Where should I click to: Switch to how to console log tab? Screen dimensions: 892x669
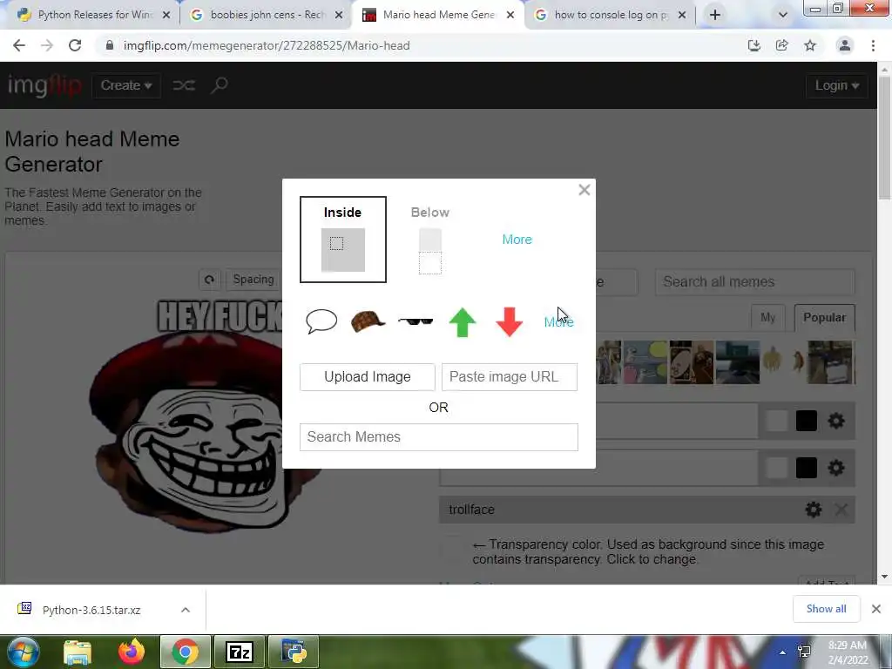click(x=609, y=15)
